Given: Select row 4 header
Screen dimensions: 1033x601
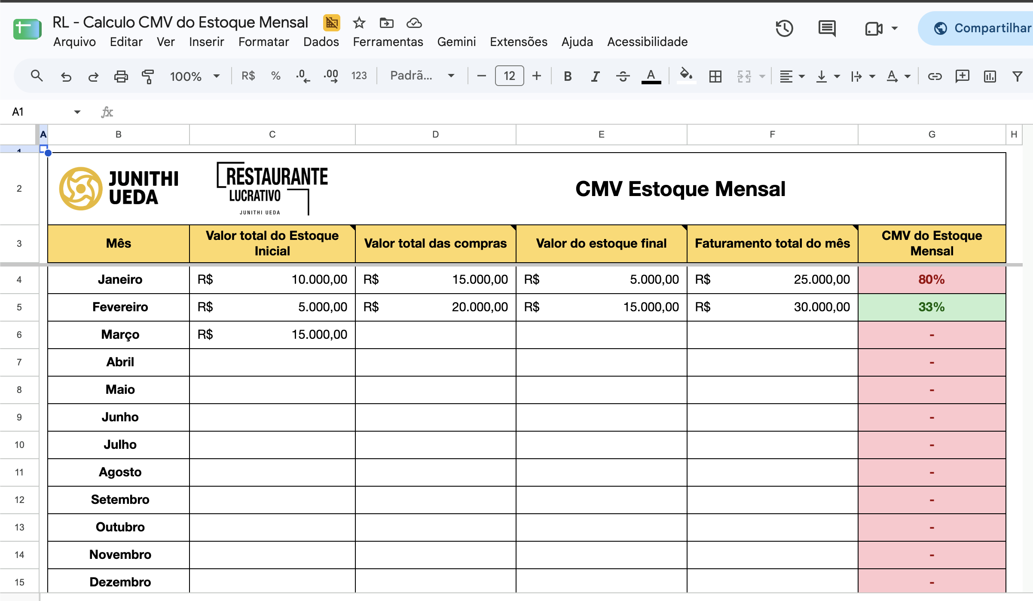Looking at the screenshot, I should (19, 280).
